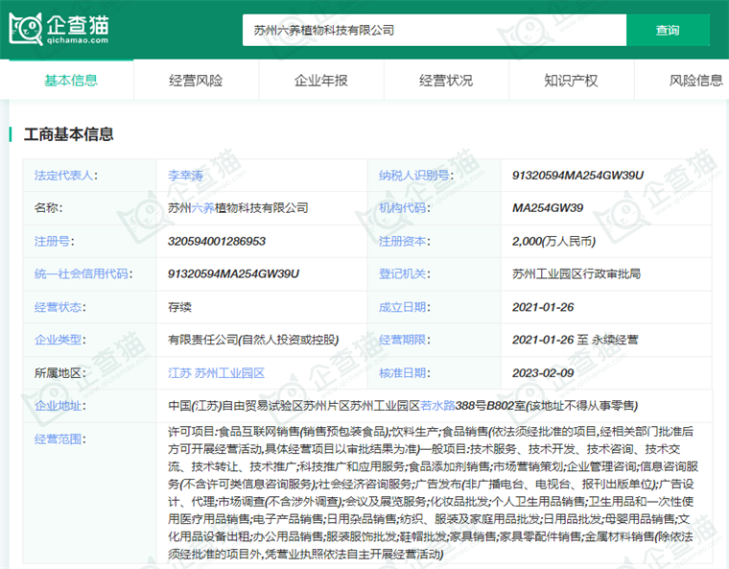
Task: Go to the 知识产权 tab
Action: click(571, 81)
